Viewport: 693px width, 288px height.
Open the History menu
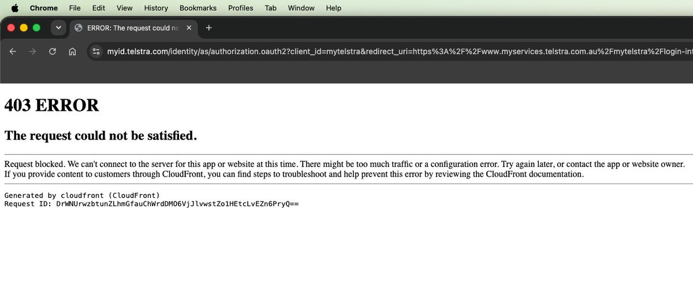click(156, 8)
